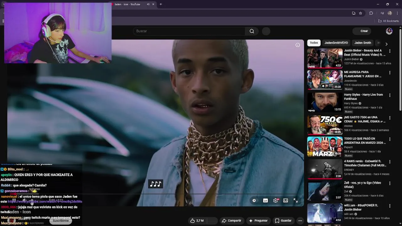Like the video with 2,7 M likes
This screenshot has height=226, width=402.
coord(197,221)
